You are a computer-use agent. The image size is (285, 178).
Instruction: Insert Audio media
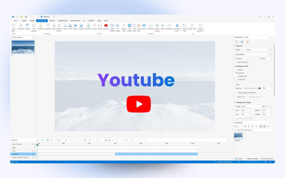point(95,27)
